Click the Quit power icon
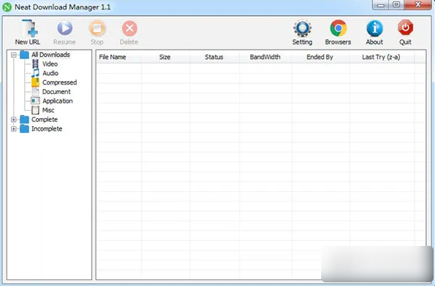This screenshot has width=435, height=286. click(x=405, y=28)
